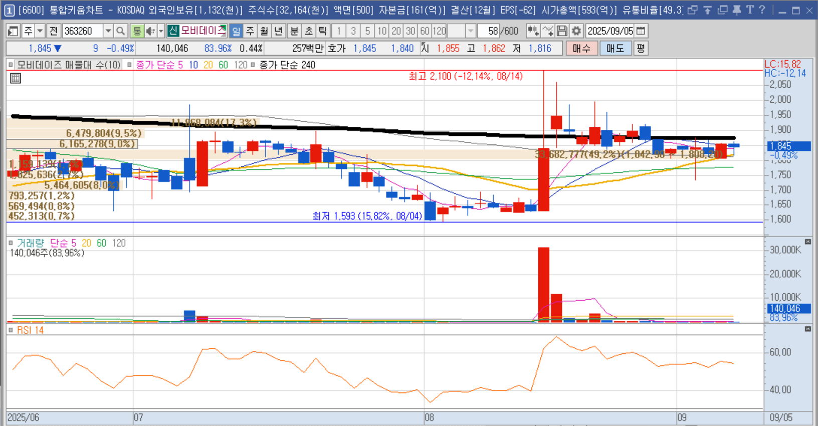Add an indicator with the line-plus icon
Image resolution: width=818 pixels, height=426 pixels.
[x=548, y=31]
